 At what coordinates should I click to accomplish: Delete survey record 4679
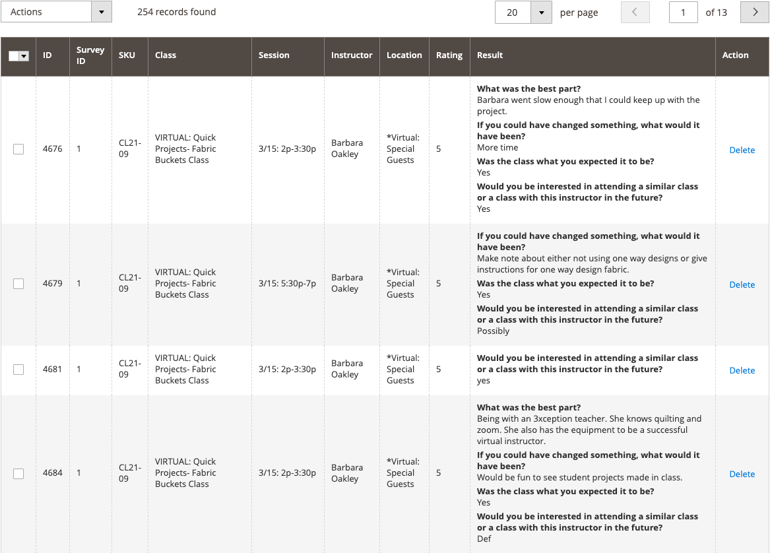[742, 284]
